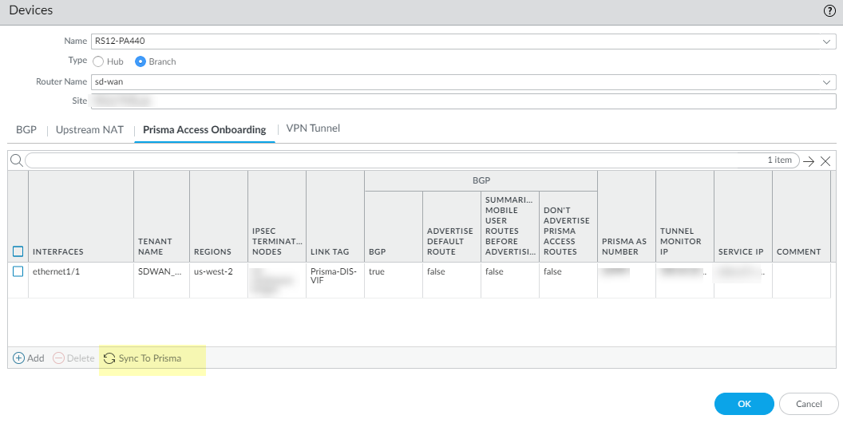Image resolution: width=843 pixels, height=423 pixels.
Task: Check the header select-all checkbox
Action: tap(18, 251)
